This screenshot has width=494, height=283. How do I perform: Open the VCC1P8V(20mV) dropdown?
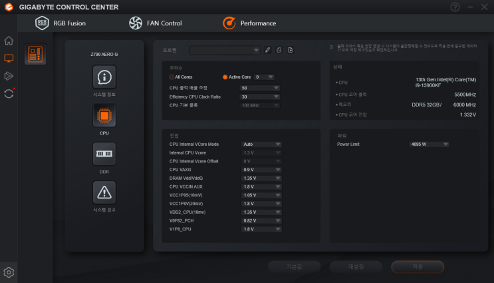[261, 204]
